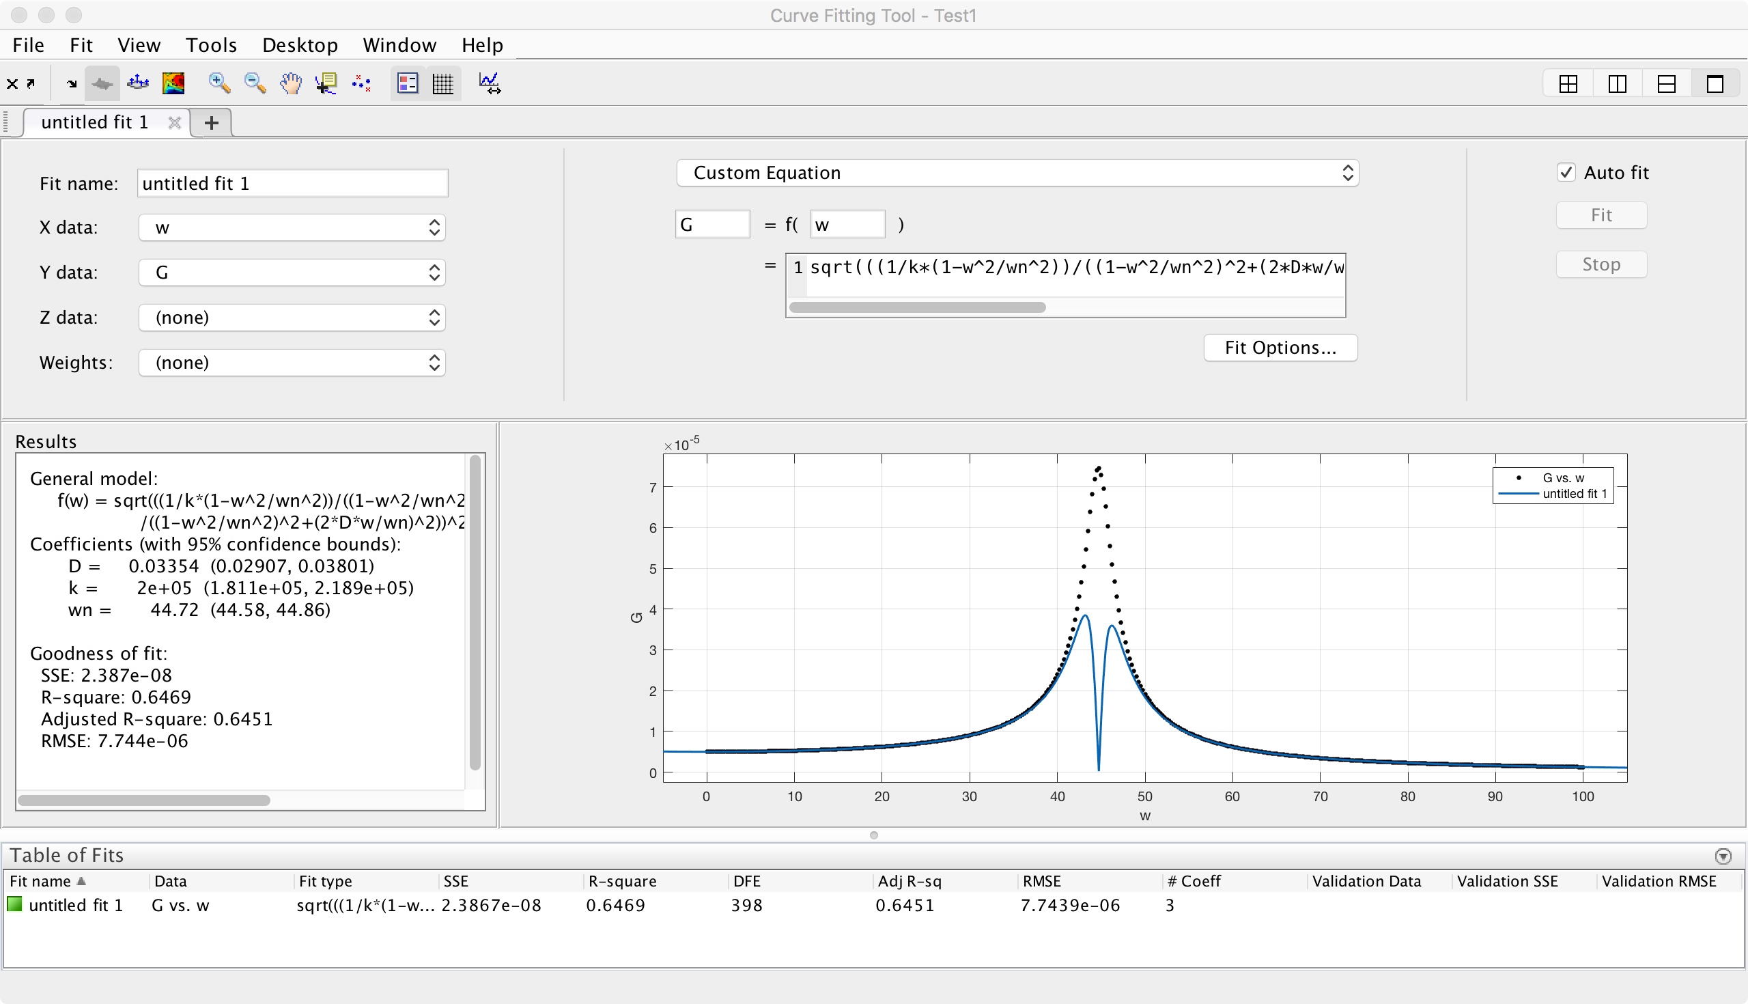Click the equation box horizontal scrollbar

tap(917, 307)
